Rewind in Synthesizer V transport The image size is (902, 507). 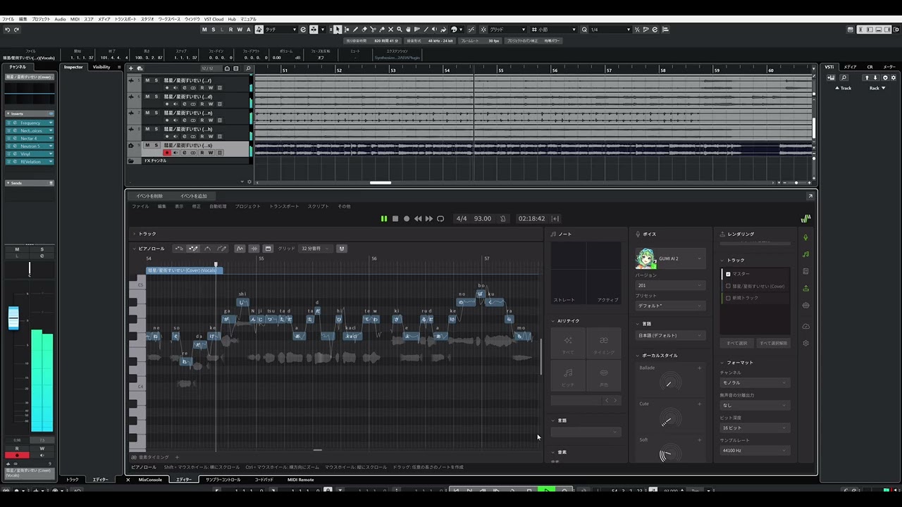pos(418,219)
